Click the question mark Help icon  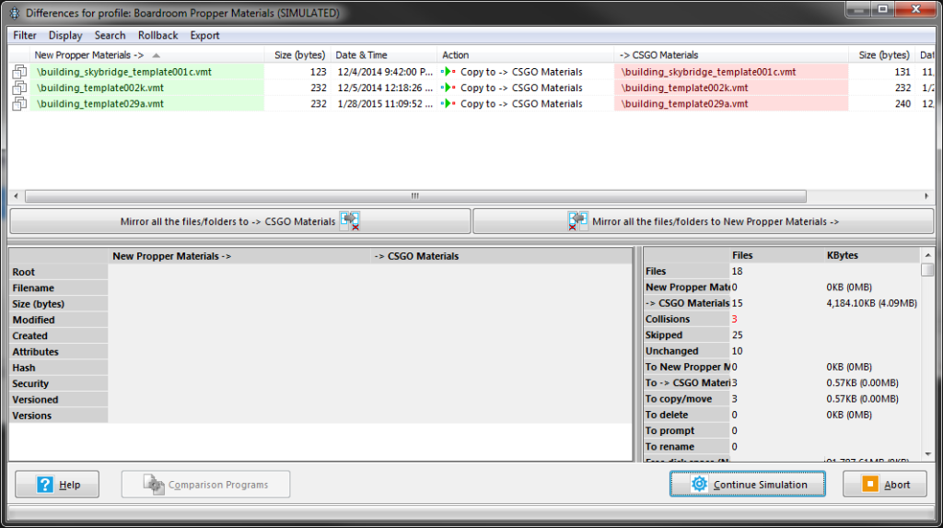45,484
